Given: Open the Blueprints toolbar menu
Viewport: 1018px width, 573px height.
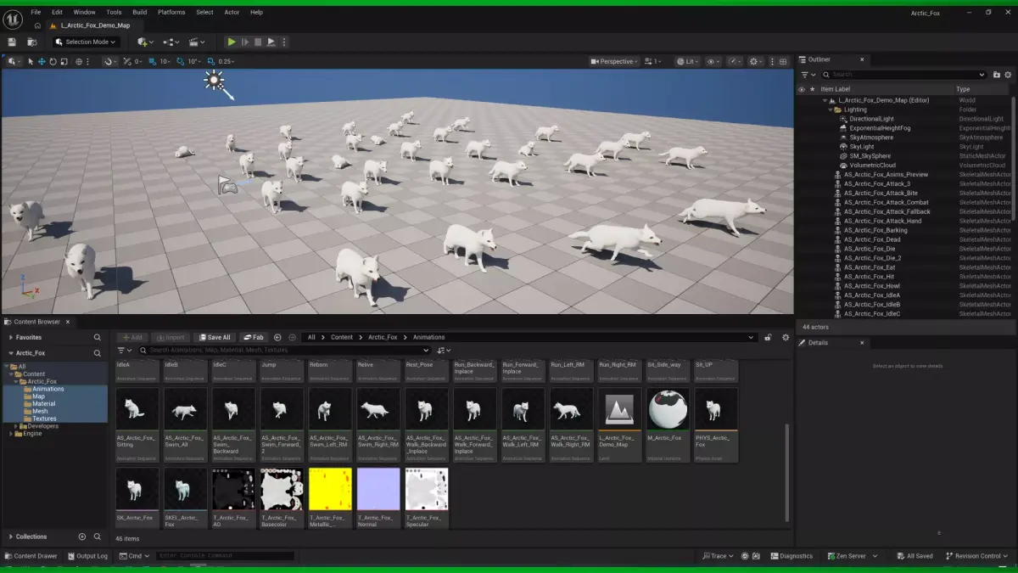Looking at the screenshot, I should click(x=171, y=42).
